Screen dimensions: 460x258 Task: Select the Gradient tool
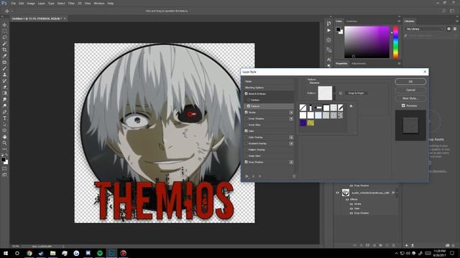pos(4,93)
